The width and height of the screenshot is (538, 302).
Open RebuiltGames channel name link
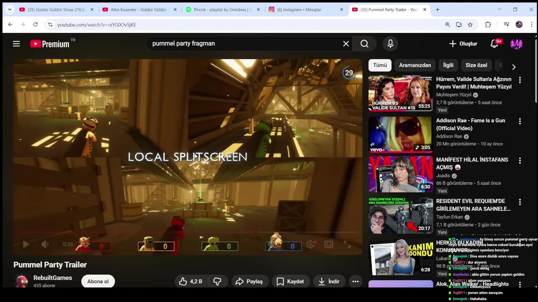pyautogui.click(x=53, y=278)
